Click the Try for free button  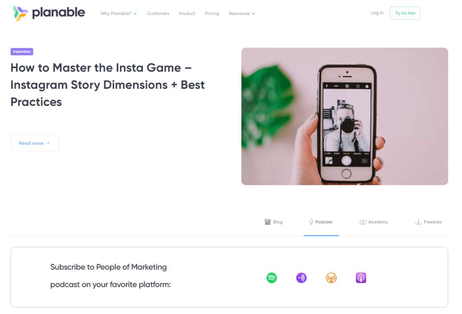tap(405, 13)
